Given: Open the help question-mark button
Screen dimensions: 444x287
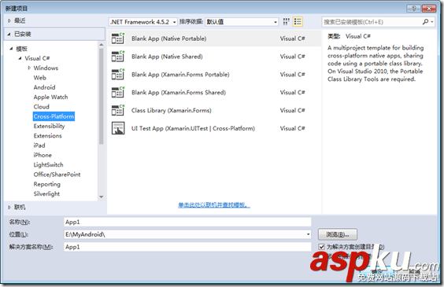Looking at the screenshot, I should click(414, 9).
